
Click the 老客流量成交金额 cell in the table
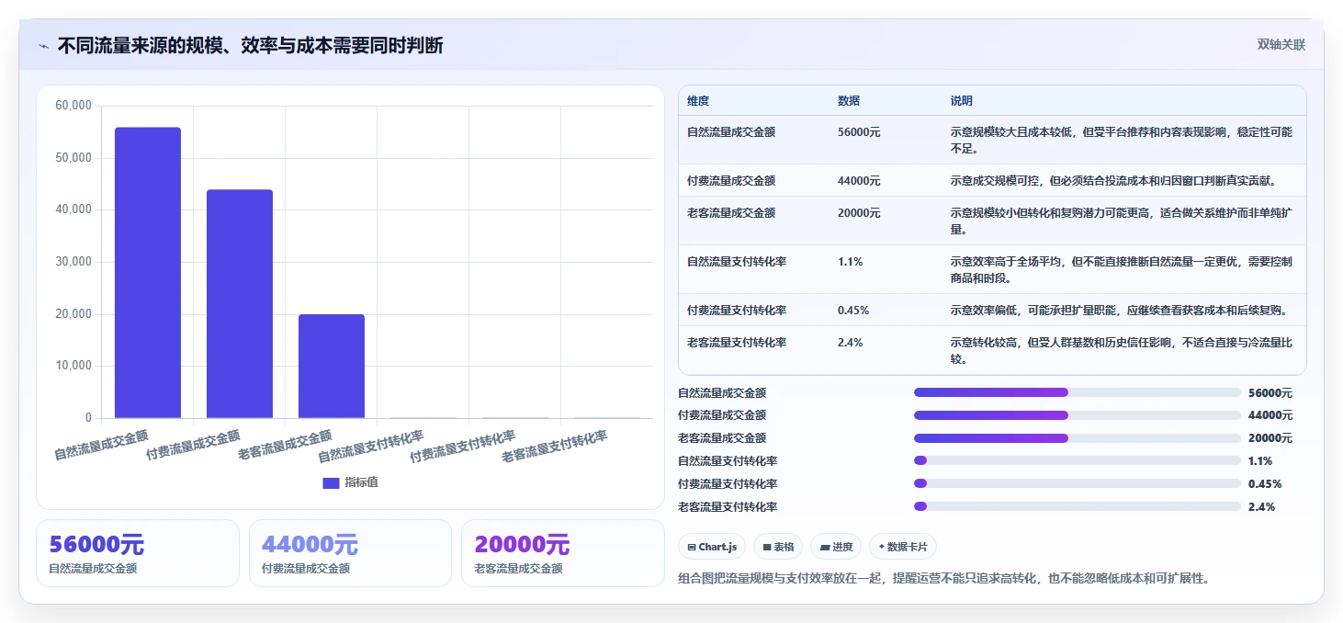tap(731, 213)
